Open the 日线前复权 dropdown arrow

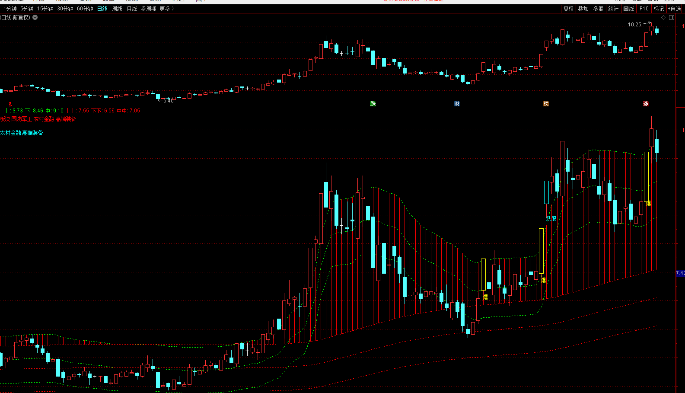pos(35,17)
